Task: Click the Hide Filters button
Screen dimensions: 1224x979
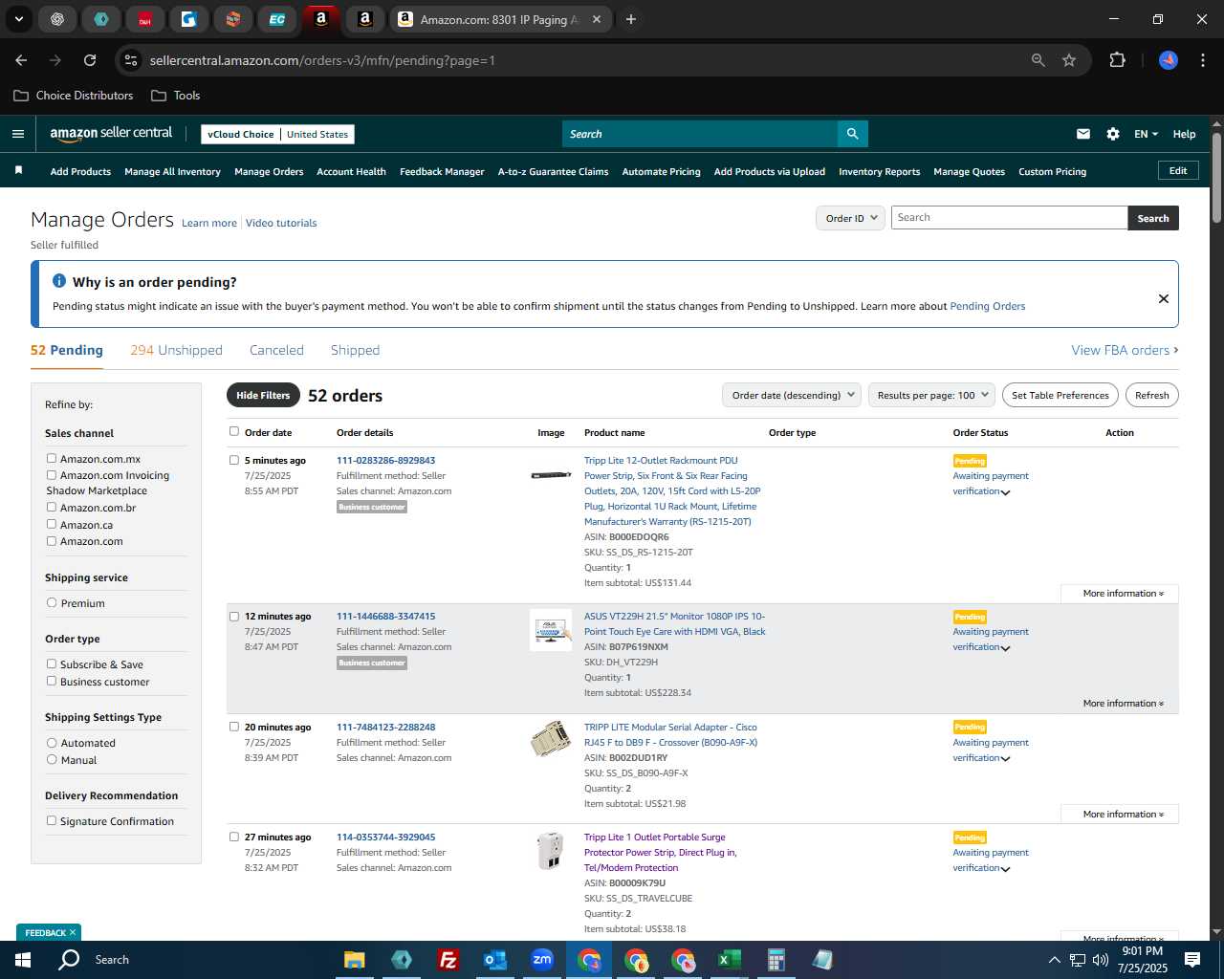Action: coord(263,395)
